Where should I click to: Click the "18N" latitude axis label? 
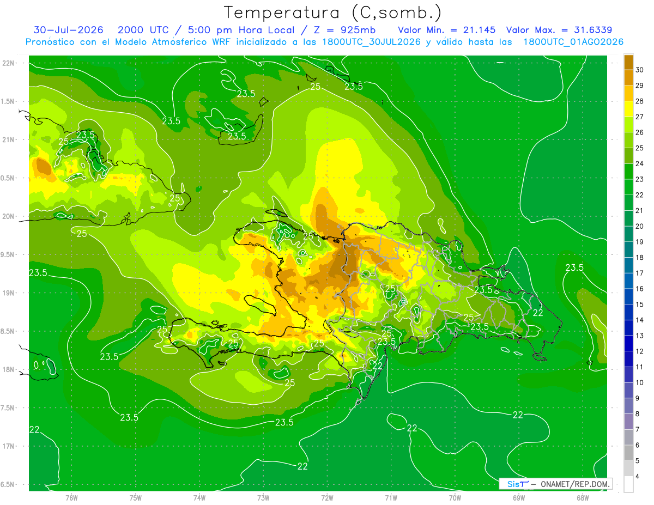coord(9,369)
